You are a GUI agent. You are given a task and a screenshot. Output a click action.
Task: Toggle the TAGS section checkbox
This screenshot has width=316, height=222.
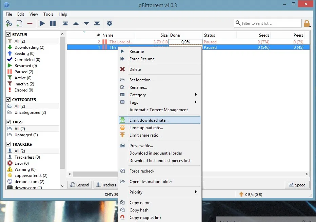[x=8, y=122]
